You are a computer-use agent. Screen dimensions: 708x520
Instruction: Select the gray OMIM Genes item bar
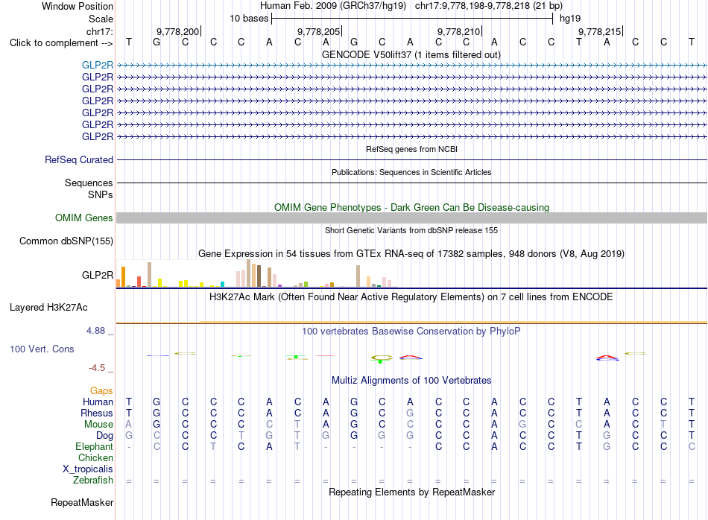[x=412, y=218]
